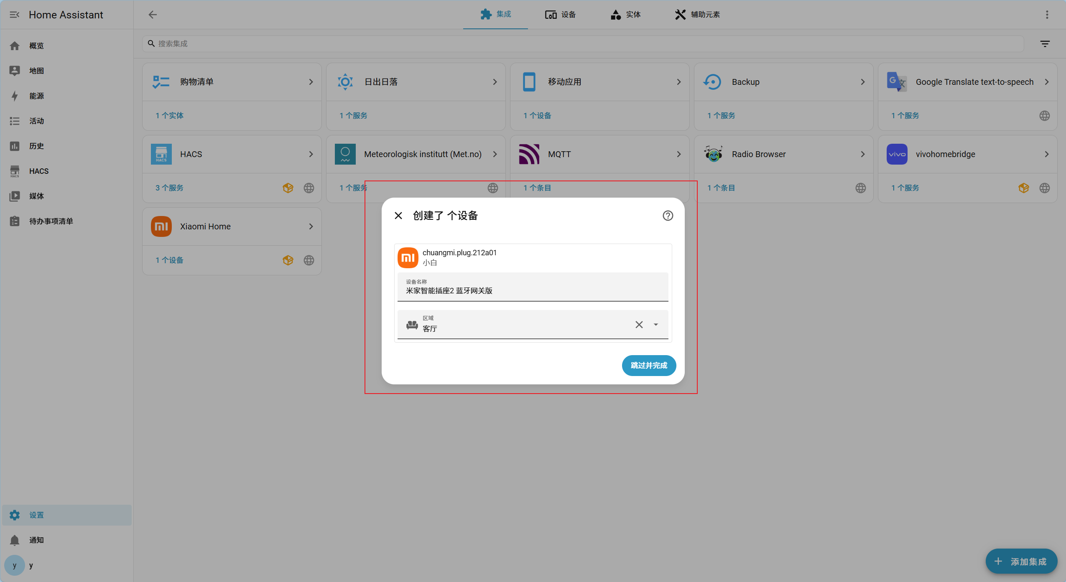The height and width of the screenshot is (582, 1066).
Task: Clear the 区域 selection with the X
Action: pyautogui.click(x=639, y=324)
